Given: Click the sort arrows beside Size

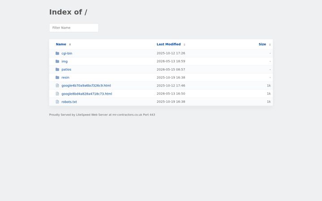Looking at the screenshot, I should (270, 45).
